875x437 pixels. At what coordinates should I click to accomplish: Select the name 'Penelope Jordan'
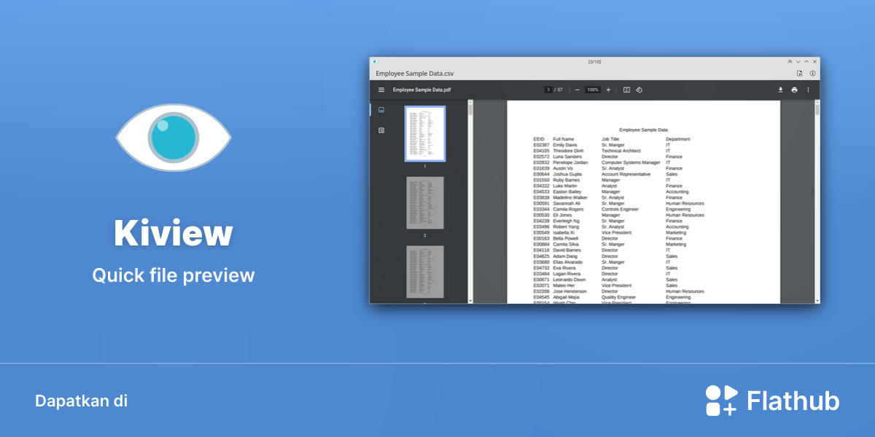[x=570, y=162]
